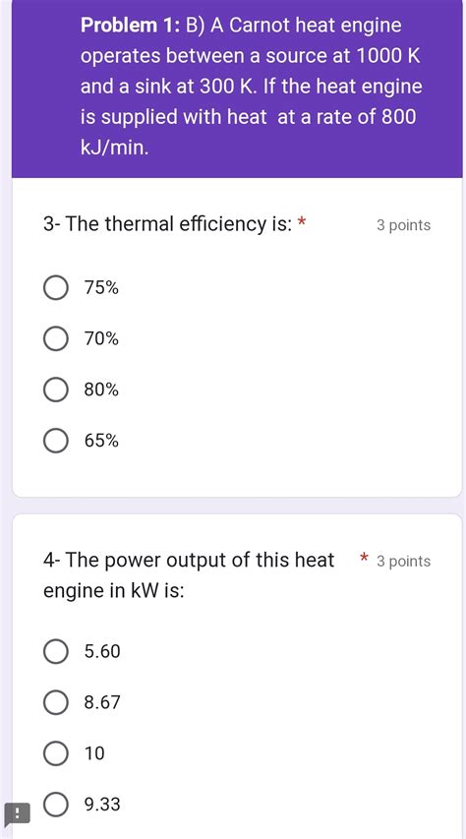466x839 pixels.
Task: Click the red required asterisk on question 3
Action: click(302, 221)
